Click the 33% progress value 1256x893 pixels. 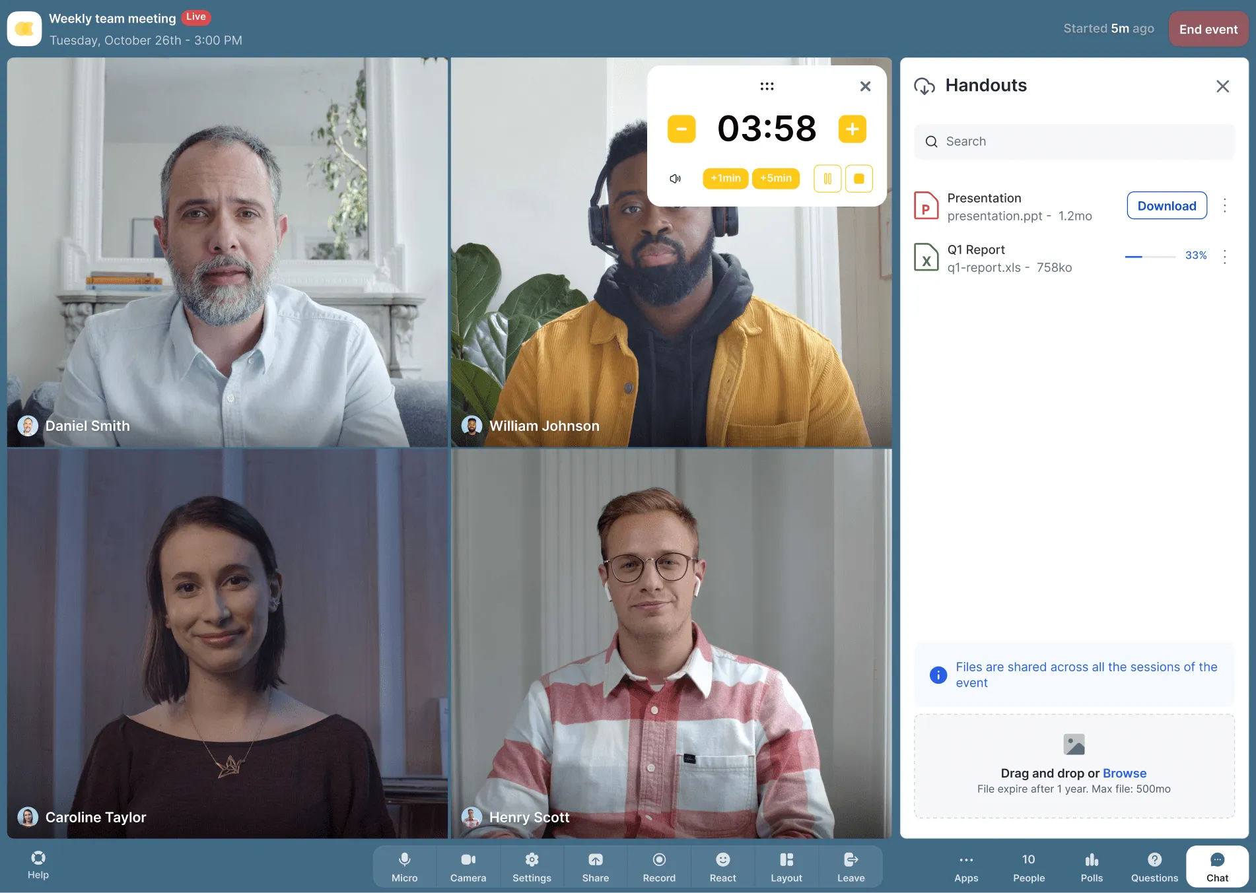point(1196,255)
